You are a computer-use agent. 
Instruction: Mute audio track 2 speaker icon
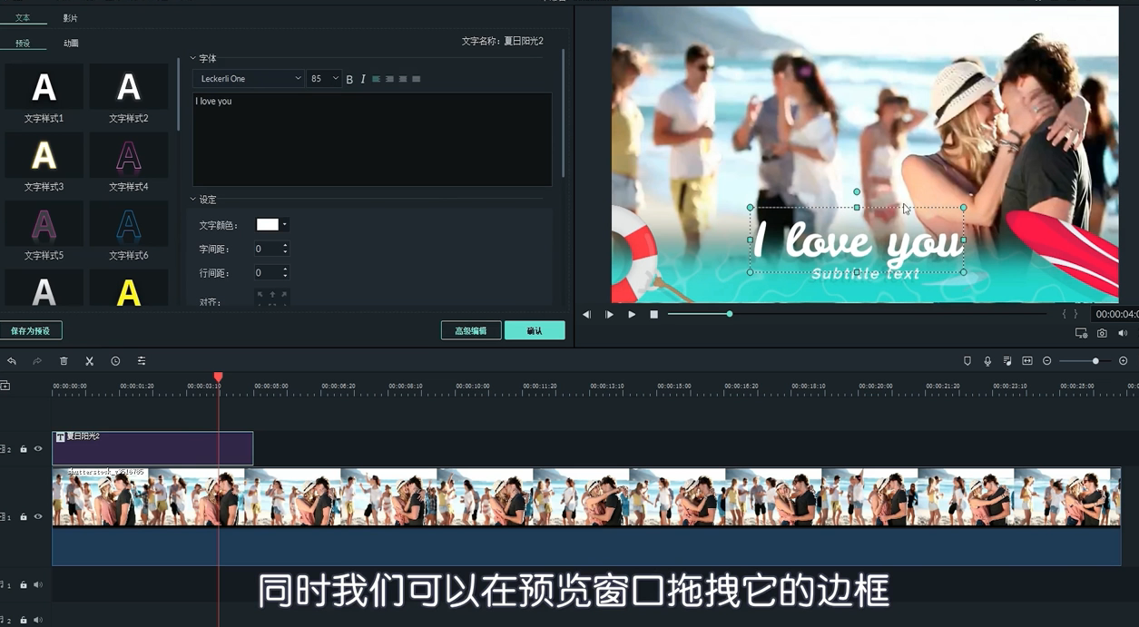(38, 620)
